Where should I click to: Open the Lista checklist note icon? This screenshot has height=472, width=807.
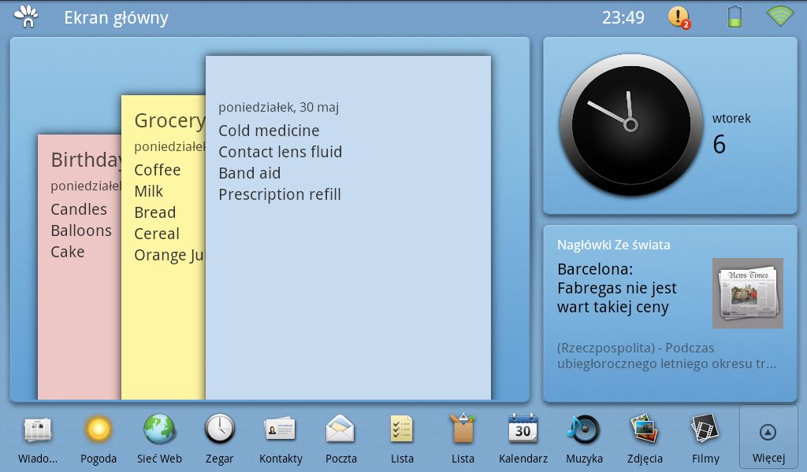click(402, 430)
